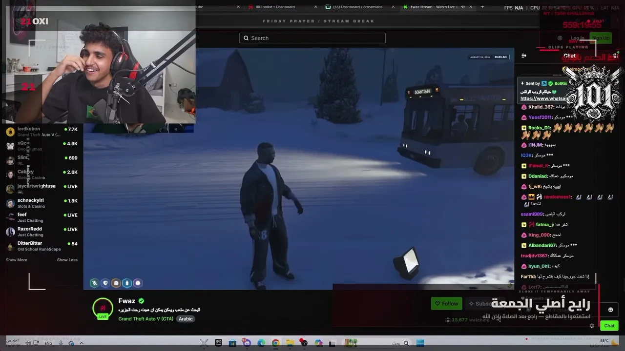This screenshot has height=351, width=625.
Task: Click username ssami989 in chat
Action: (x=532, y=214)
